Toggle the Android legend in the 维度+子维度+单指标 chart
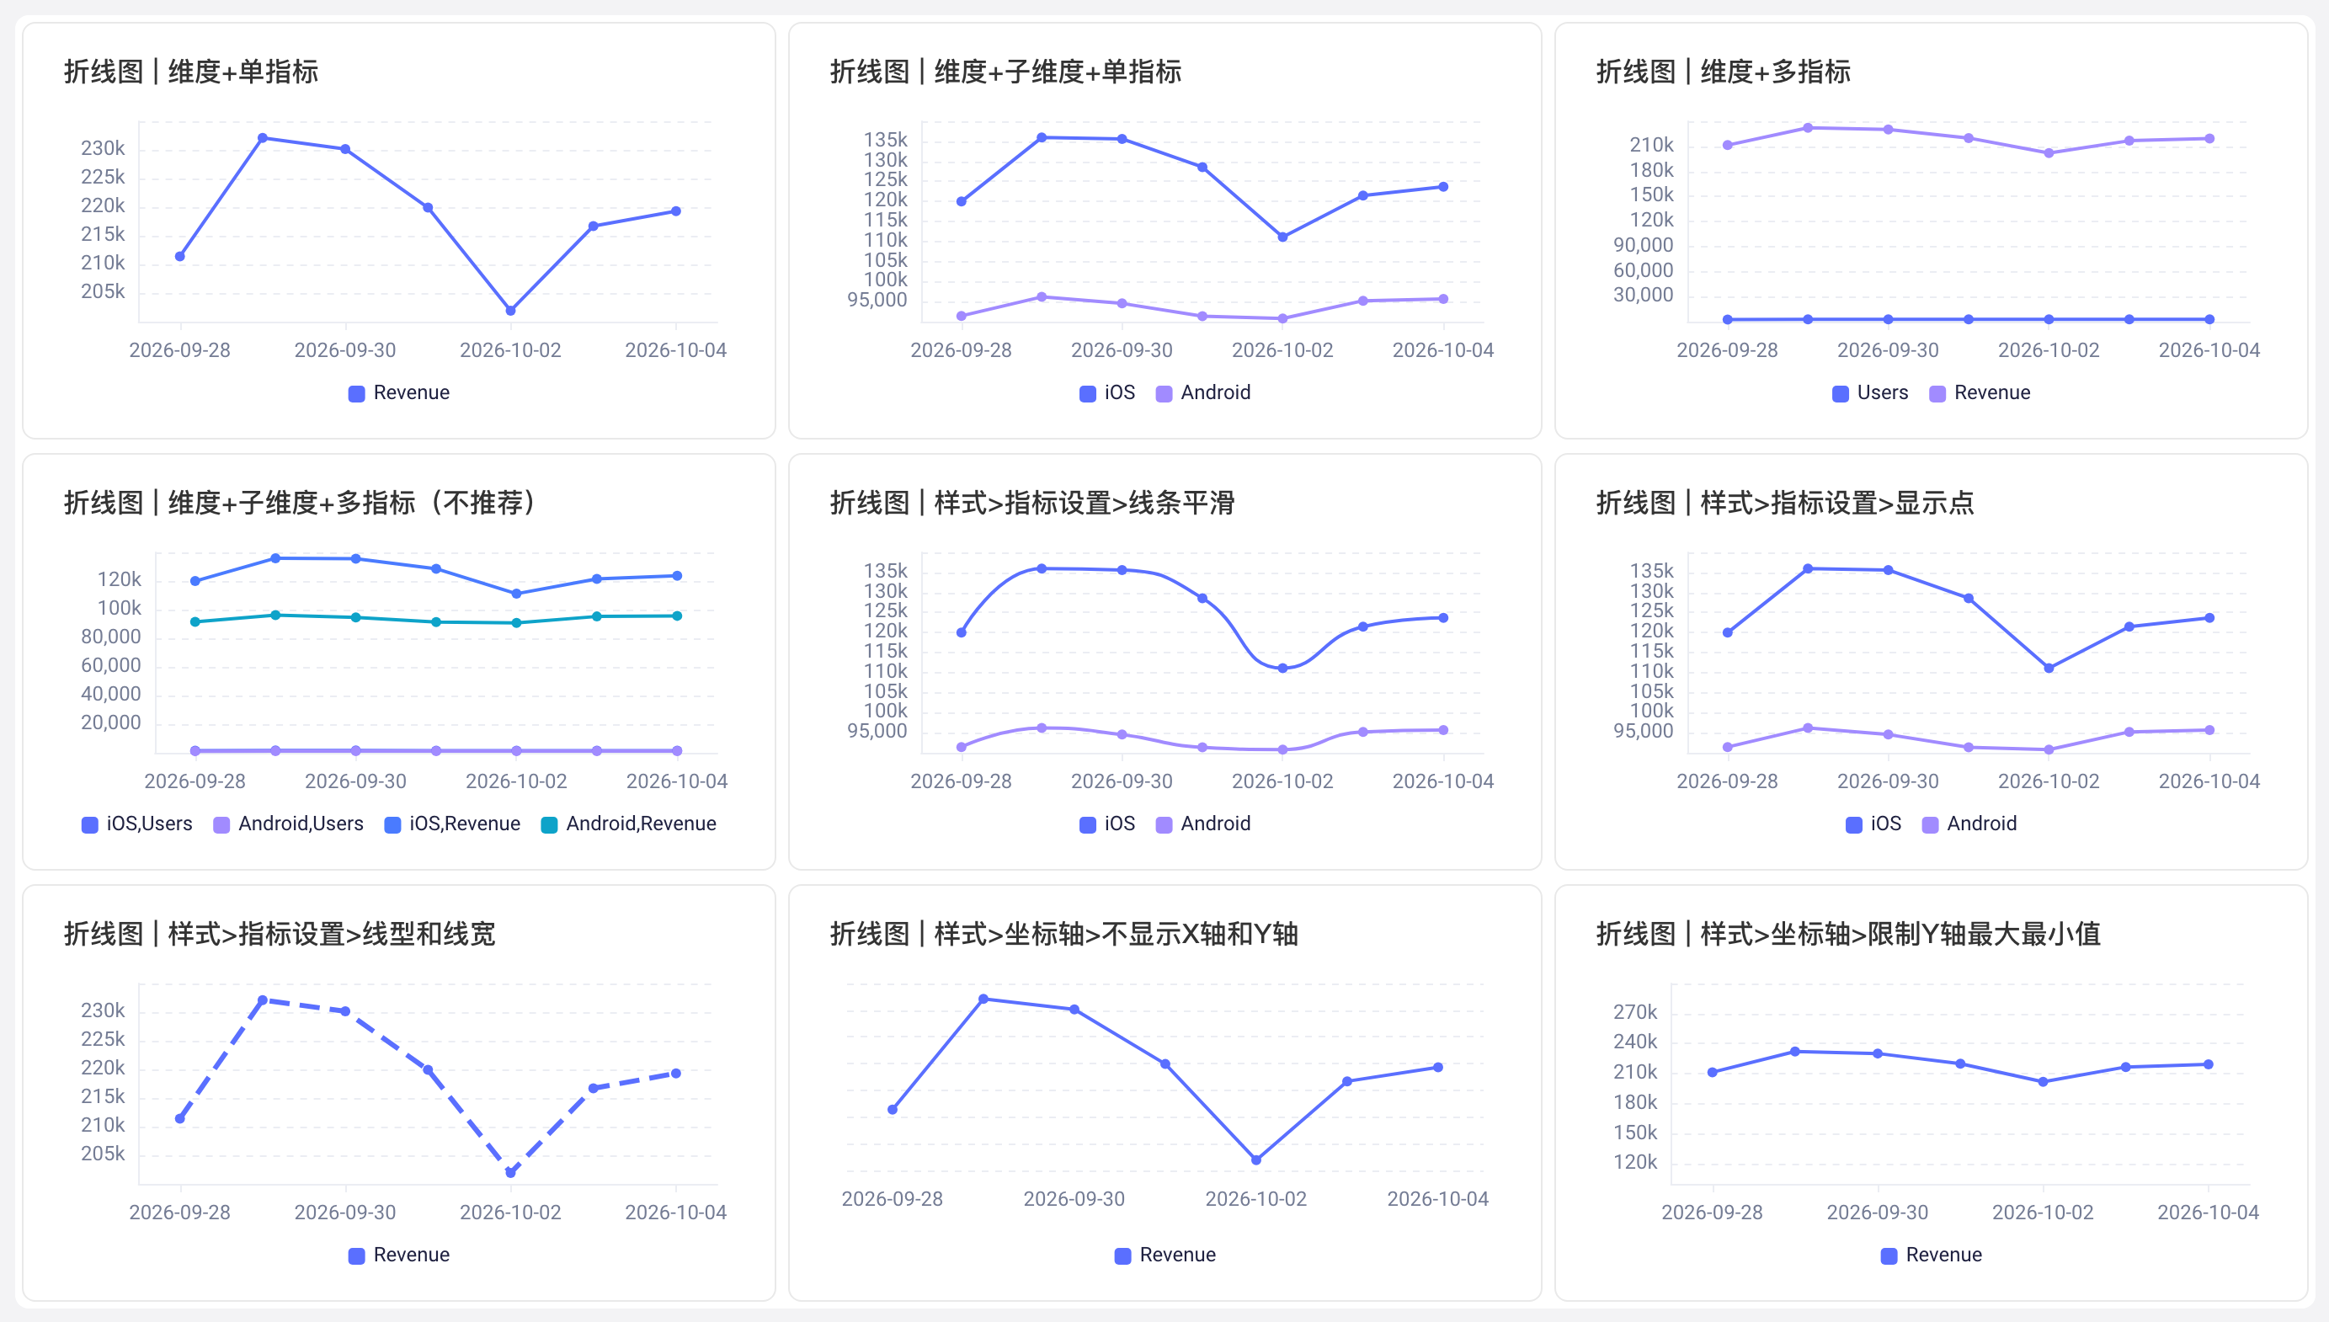The image size is (2329, 1322). (1202, 392)
